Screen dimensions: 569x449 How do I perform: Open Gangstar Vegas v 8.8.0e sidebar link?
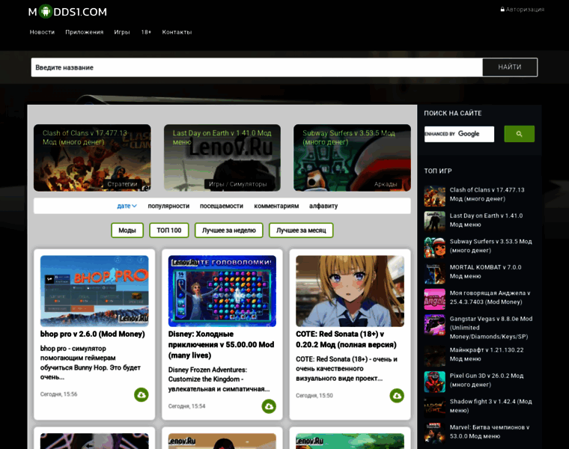coord(491,328)
